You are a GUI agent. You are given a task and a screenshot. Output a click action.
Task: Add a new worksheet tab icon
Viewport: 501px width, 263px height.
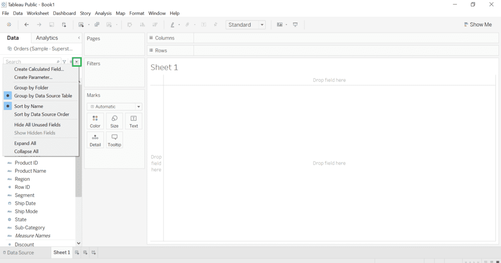(x=77, y=252)
